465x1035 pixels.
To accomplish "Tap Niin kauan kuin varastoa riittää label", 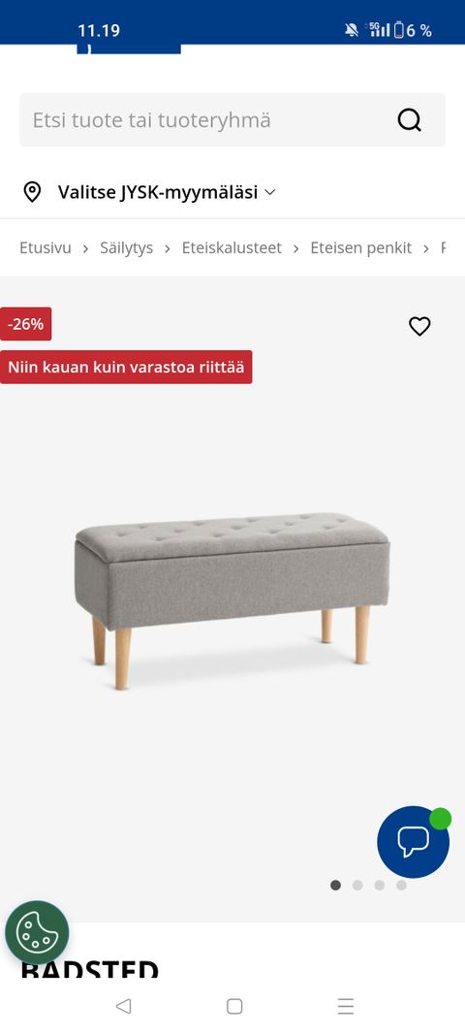I will click(x=126, y=367).
